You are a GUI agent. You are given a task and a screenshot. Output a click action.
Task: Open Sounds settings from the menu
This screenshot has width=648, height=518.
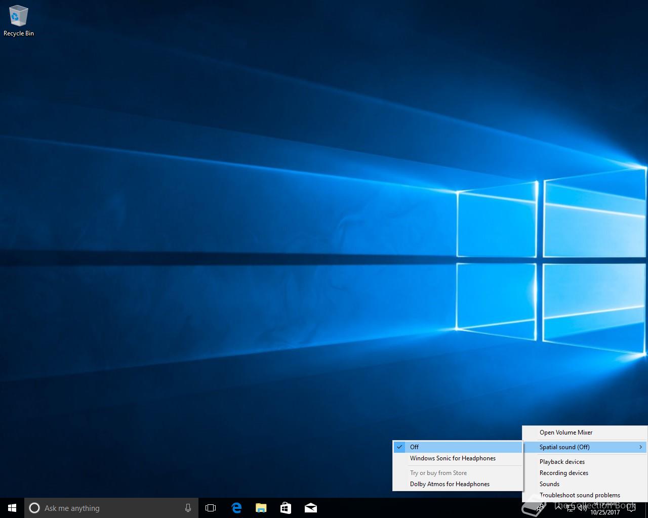click(x=585, y=484)
